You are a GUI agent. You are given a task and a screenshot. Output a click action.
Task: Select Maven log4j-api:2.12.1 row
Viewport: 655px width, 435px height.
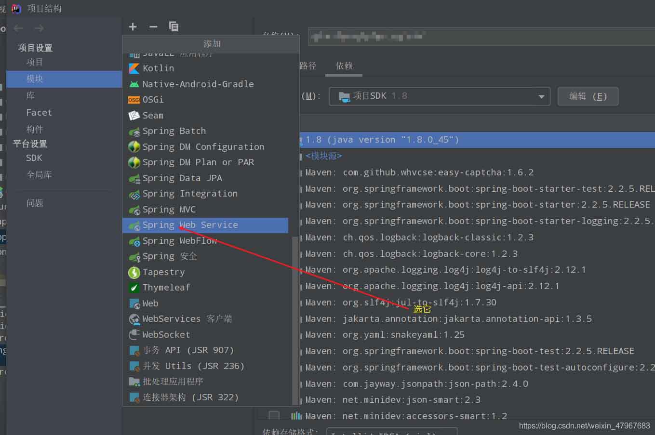pyautogui.click(x=477, y=286)
